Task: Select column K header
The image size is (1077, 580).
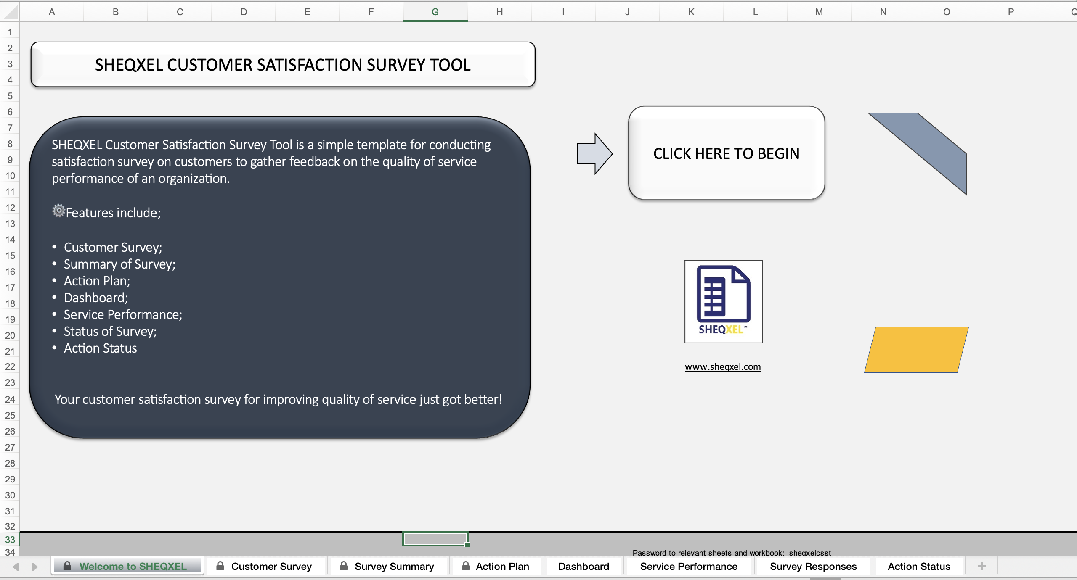Action: (691, 12)
